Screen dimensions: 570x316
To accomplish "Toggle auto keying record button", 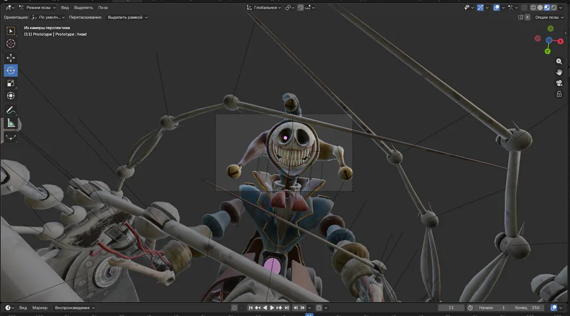I will (x=234, y=308).
